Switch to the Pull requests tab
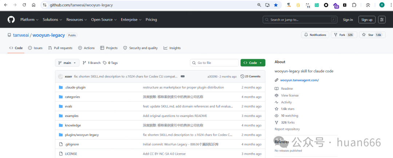The height and width of the screenshot is (158, 393). point(60,48)
